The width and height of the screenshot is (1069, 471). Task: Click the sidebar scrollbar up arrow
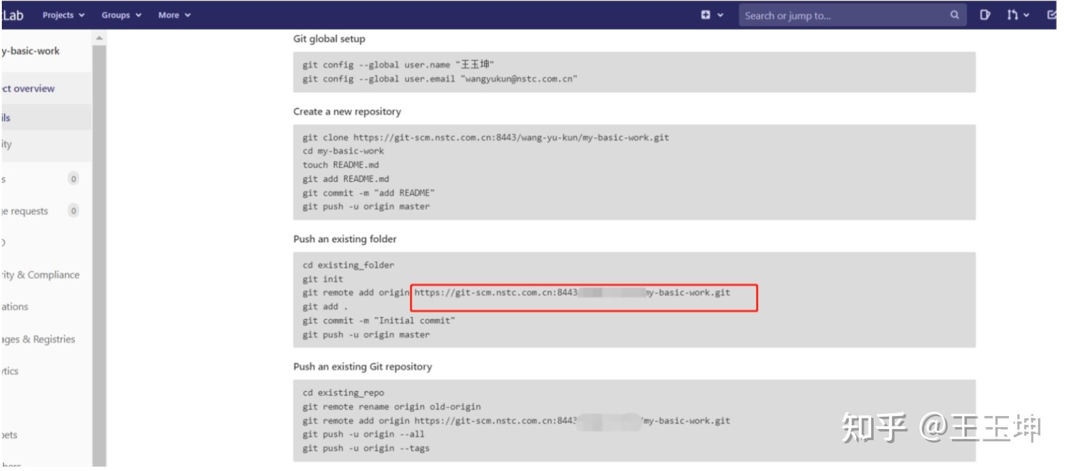coord(99,38)
